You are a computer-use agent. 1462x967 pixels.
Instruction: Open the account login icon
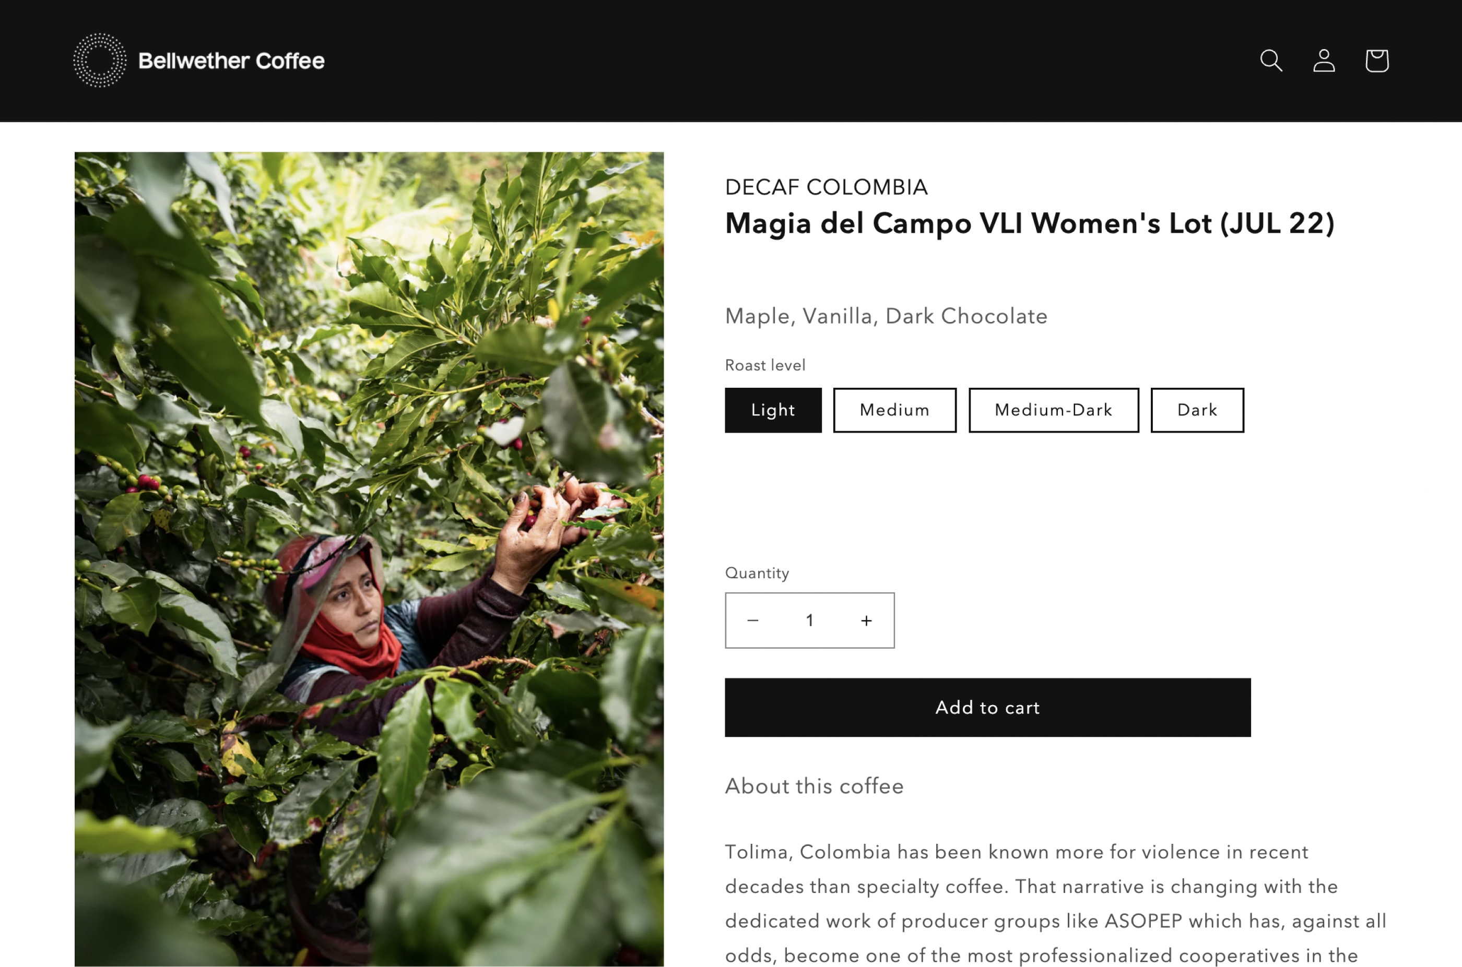pyautogui.click(x=1324, y=61)
